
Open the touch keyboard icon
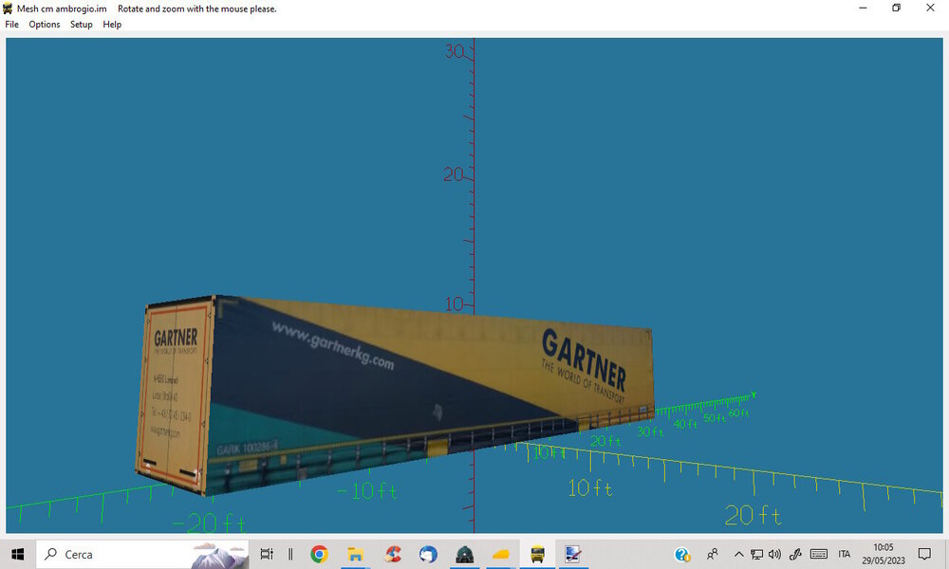point(819,554)
